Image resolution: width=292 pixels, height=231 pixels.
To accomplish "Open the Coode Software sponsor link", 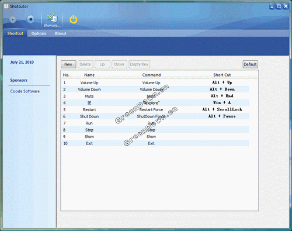I will [x=25, y=91].
